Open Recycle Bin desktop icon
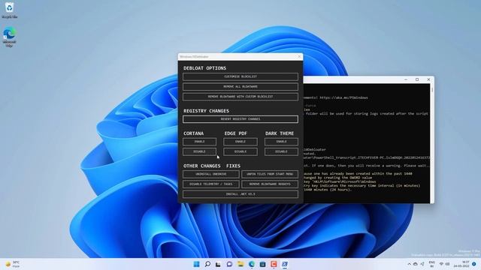Screen dimensions: 481x270 click(x=10, y=10)
